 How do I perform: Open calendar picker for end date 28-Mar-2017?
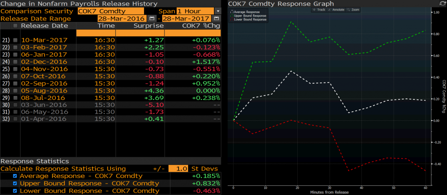(216, 18)
